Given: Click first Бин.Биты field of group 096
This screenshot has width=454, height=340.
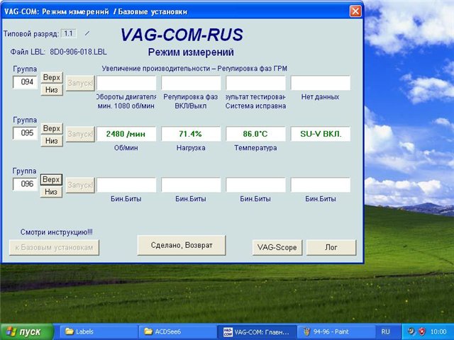Looking at the screenshot, I should pos(126,185).
